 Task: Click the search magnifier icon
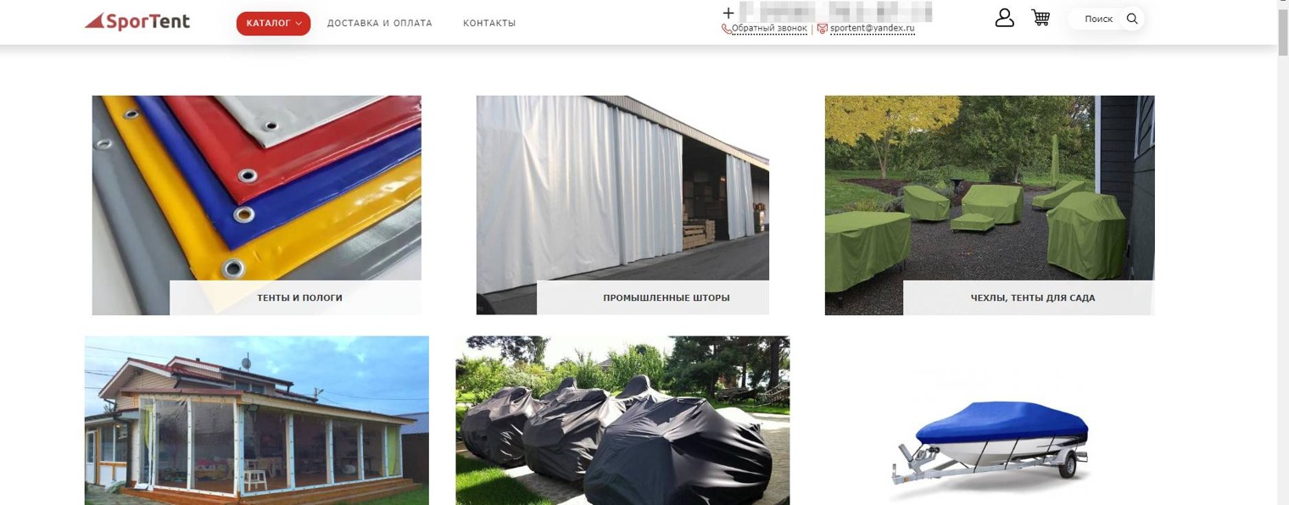pyautogui.click(x=1132, y=19)
